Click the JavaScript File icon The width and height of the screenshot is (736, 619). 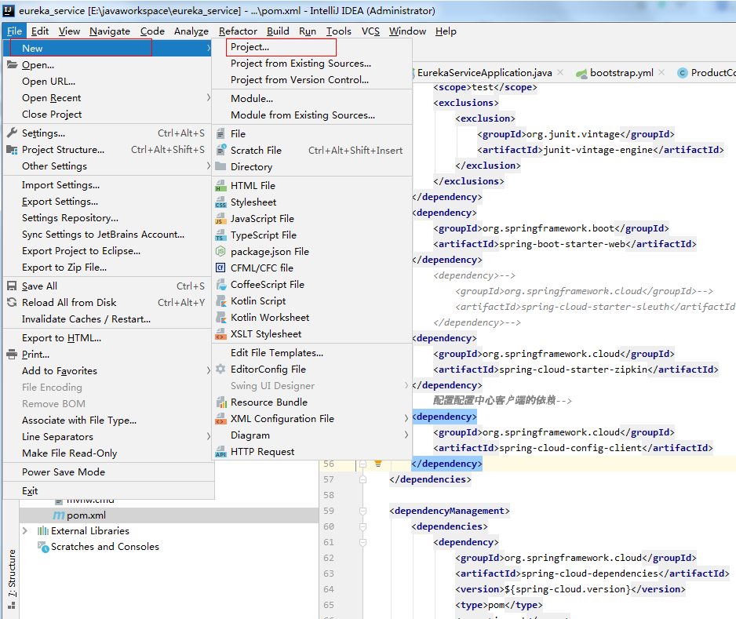pyautogui.click(x=220, y=219)
